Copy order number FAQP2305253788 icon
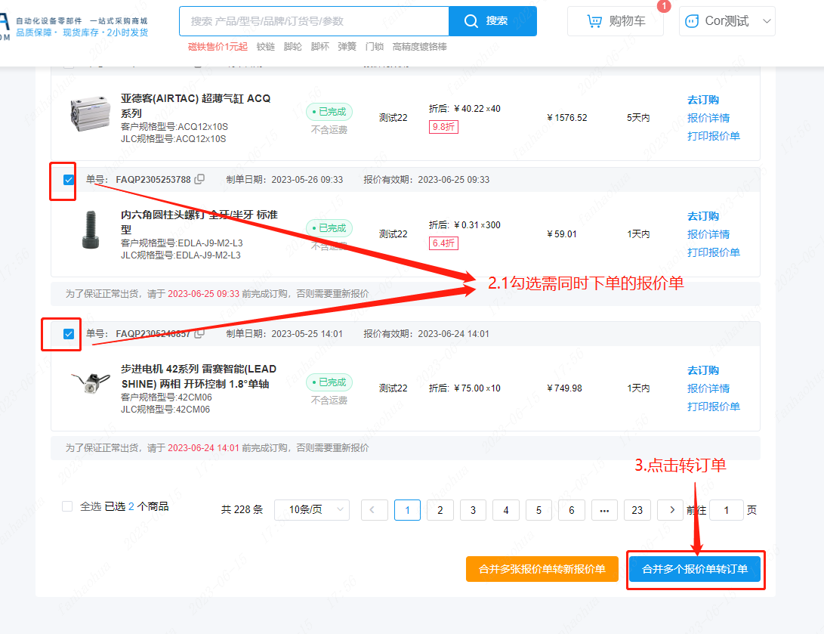The image size is (824, 634). (199, 180)
